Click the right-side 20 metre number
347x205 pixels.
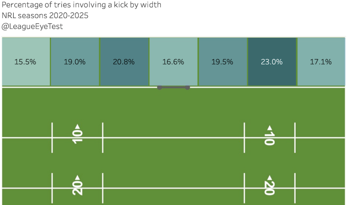(x=269, y=188)
